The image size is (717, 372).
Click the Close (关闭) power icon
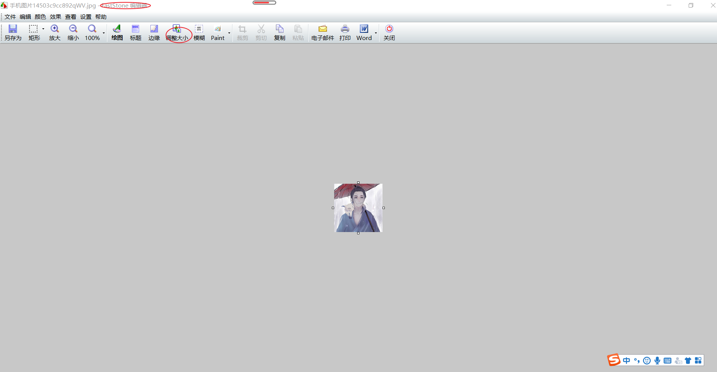389,32
